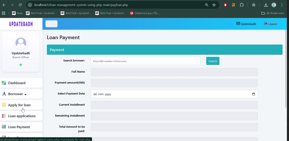
Task: Open the Loan Payment sidebar item
Action: [21, 127]
